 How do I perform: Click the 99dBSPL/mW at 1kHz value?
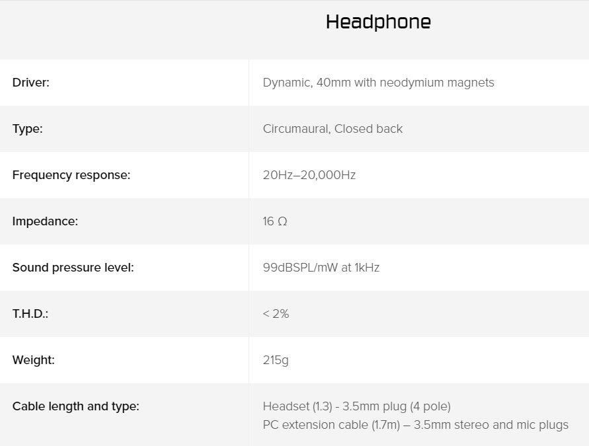click(x=321, y=268)
